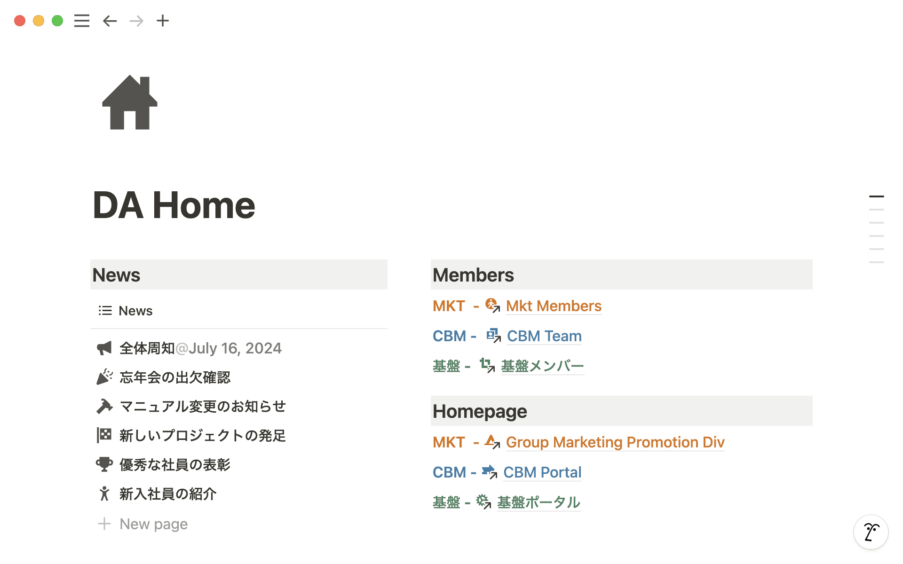The width and height of the screenshot is (903, 564).
Task: Click the hammer icon for マニュアル変更
Action: coord(104,406)
